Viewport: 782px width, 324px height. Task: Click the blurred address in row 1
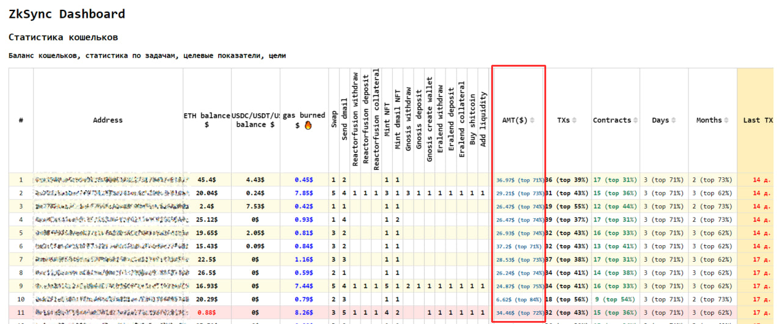110,180
